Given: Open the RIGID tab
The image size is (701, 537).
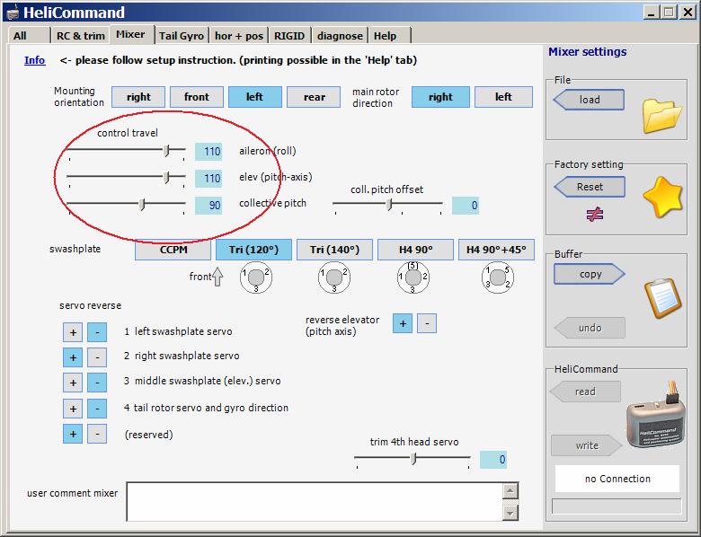Looking at the screenshot, I should [289, 35].
